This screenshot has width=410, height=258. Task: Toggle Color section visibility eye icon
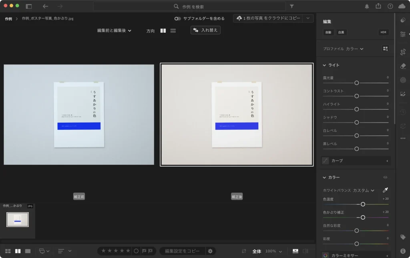coord(386,177)
